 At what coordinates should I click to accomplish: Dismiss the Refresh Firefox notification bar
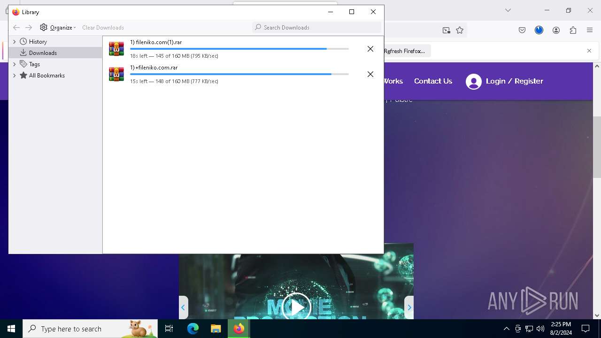coord(589,51)
